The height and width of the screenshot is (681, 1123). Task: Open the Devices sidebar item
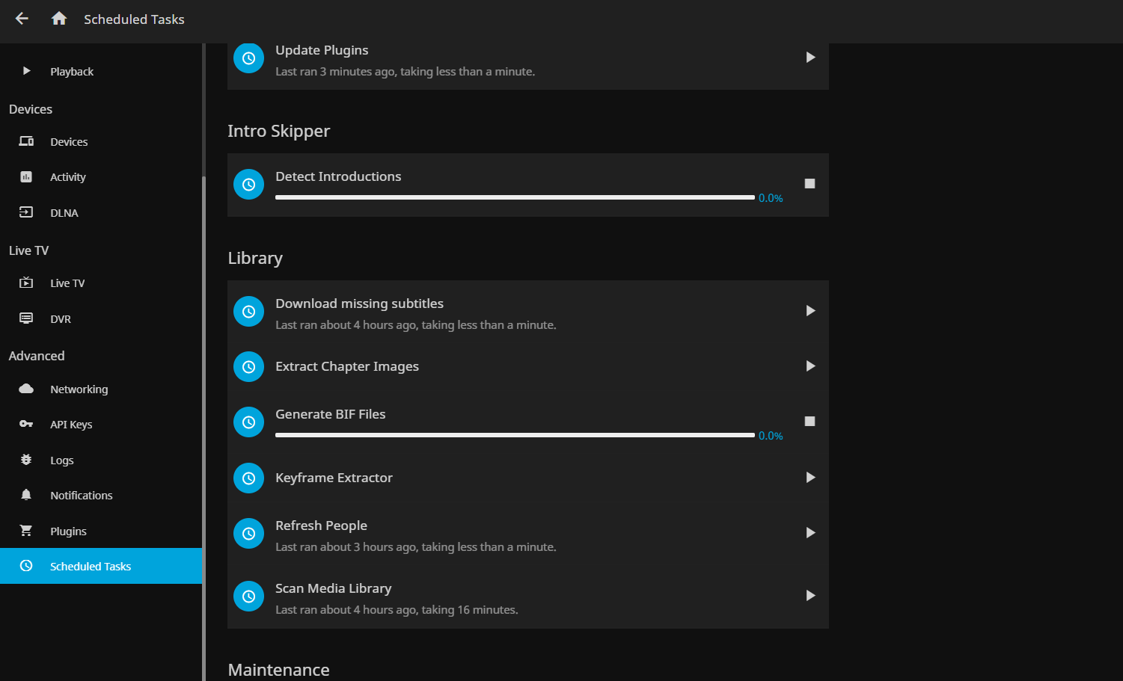(x=69, y=142)
